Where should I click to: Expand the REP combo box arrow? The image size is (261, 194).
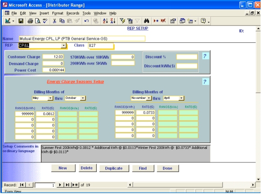(x=63, y=46)
